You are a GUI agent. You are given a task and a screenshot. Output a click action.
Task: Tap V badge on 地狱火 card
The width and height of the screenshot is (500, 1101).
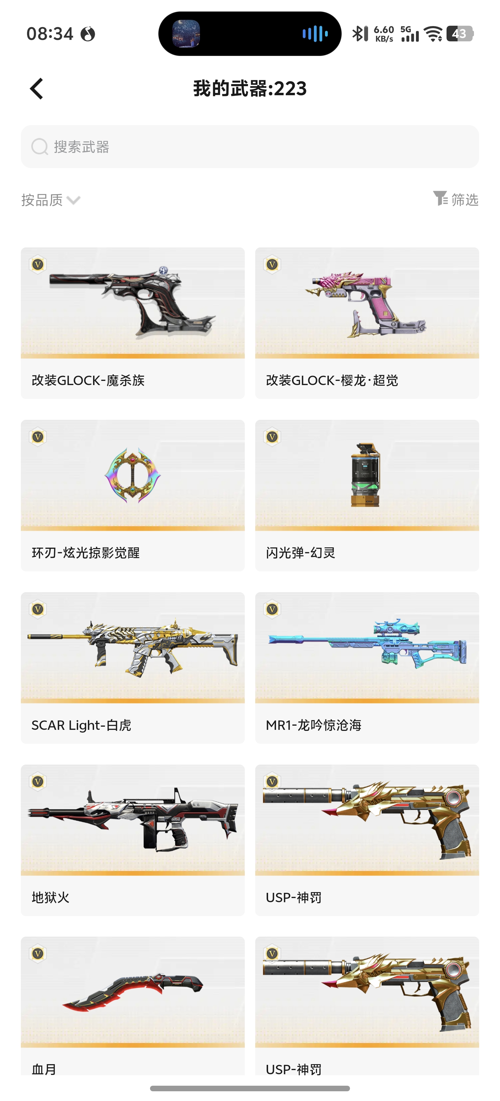[38, 782]
